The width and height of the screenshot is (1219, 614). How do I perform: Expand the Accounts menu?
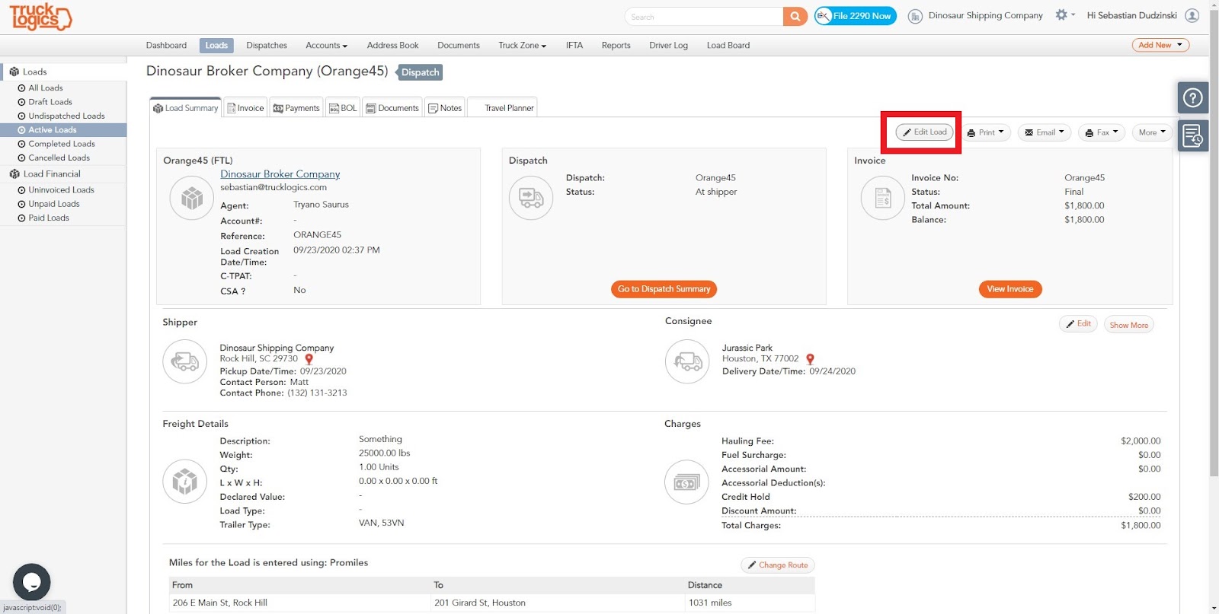(326, 46)
